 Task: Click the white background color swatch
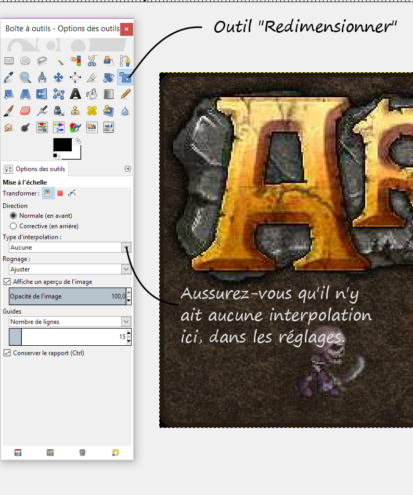coord(77,155)
